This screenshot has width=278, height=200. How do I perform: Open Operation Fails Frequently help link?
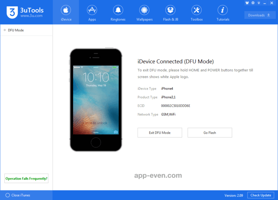coord(26,179)
